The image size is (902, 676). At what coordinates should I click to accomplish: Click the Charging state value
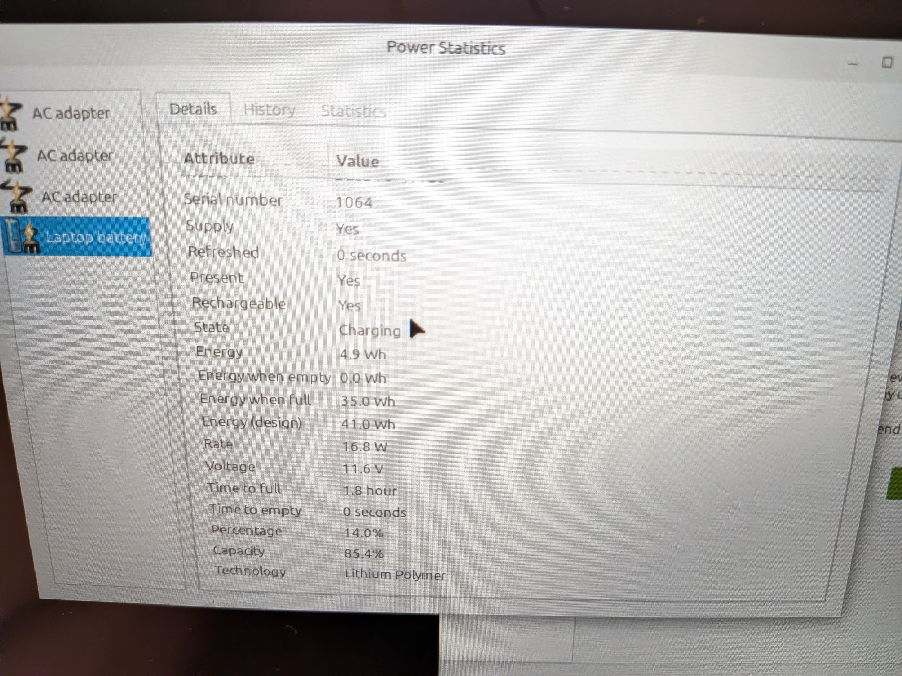[370, 330]
